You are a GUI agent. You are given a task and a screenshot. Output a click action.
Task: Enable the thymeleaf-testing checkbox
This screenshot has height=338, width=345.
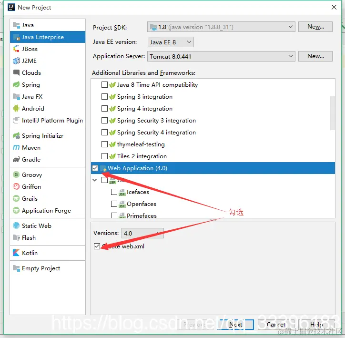(104, 144)
